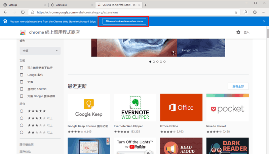Open Evernote Web Clipper title link
This screenshot has width=269, height=154.
pos(128,126)
